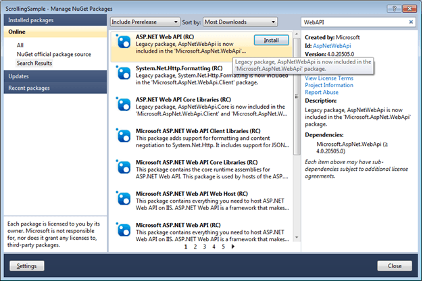Select Microsoft ASP.NET Web API (RC) title

[178, 225]
